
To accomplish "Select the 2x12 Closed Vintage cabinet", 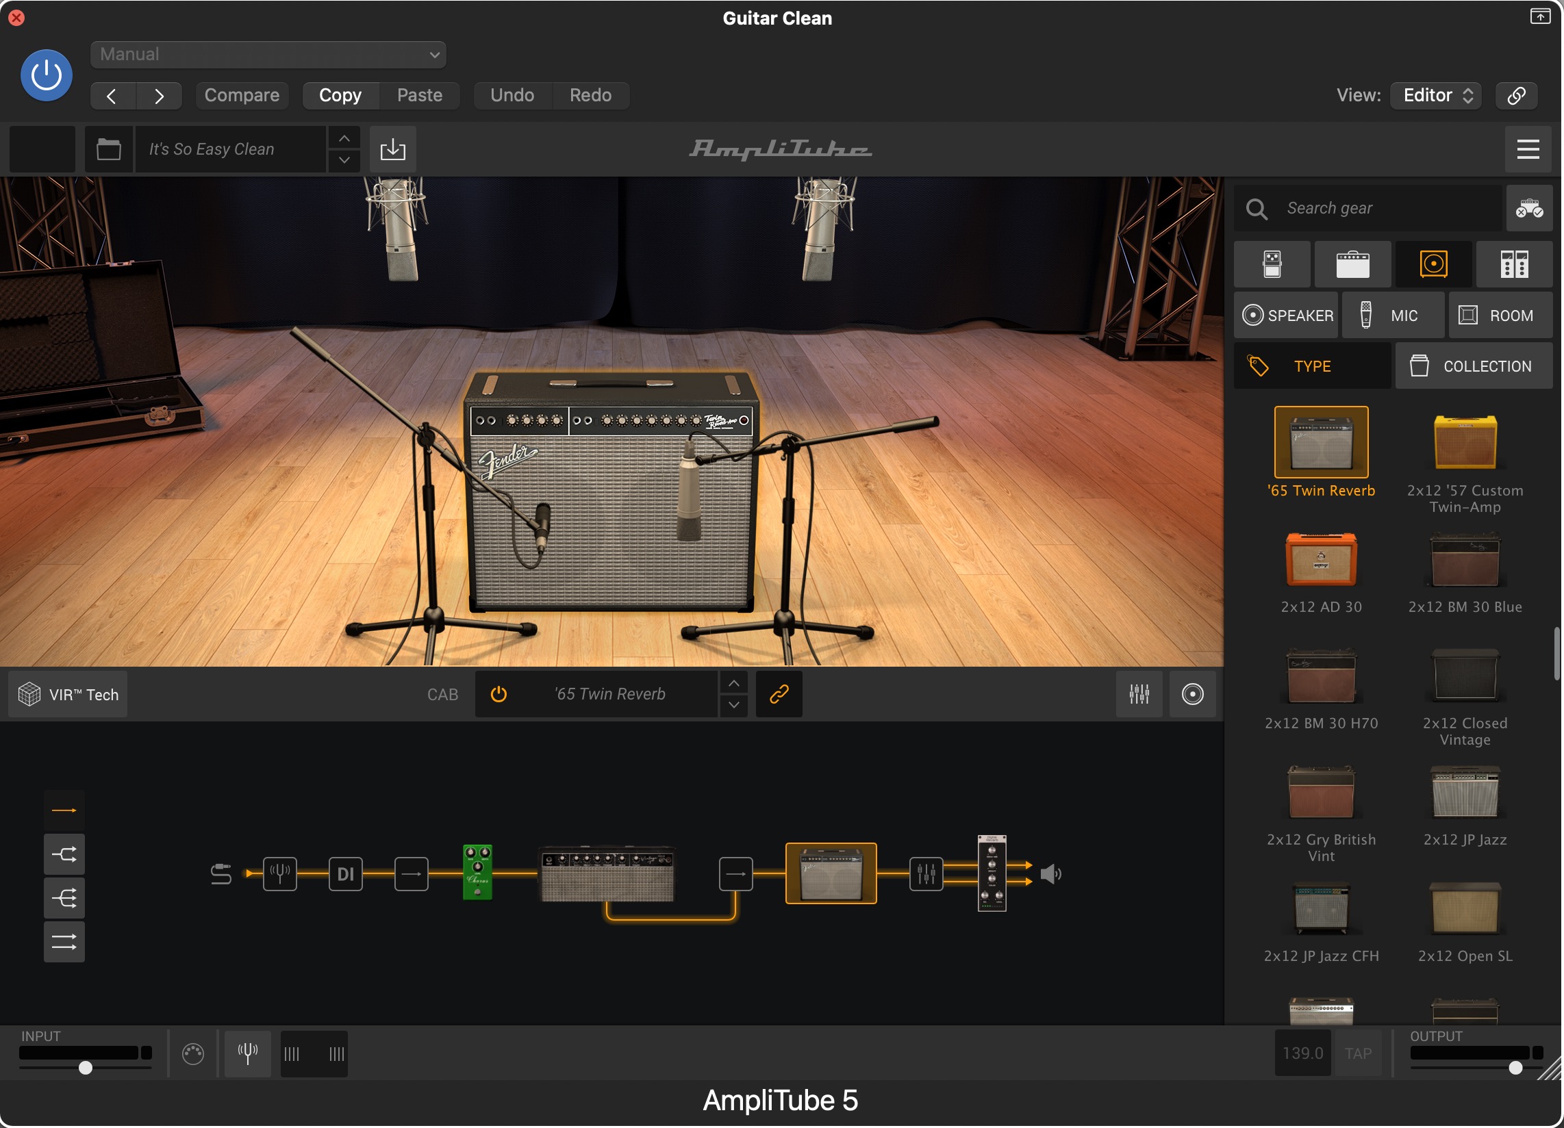I will [x=1465, y=676].
